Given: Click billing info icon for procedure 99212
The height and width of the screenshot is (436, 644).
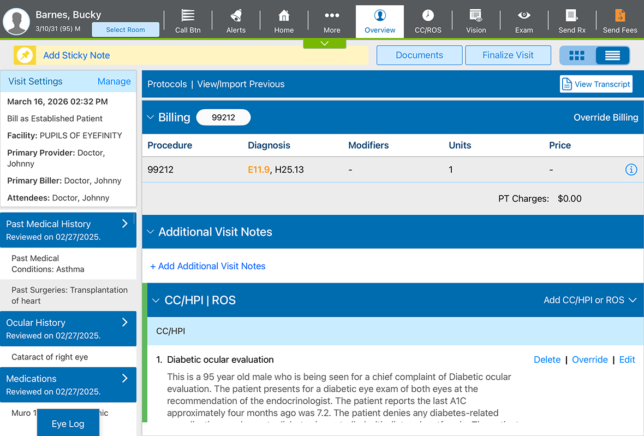Looking at the screenshot, I should click(x=631, y=170).
